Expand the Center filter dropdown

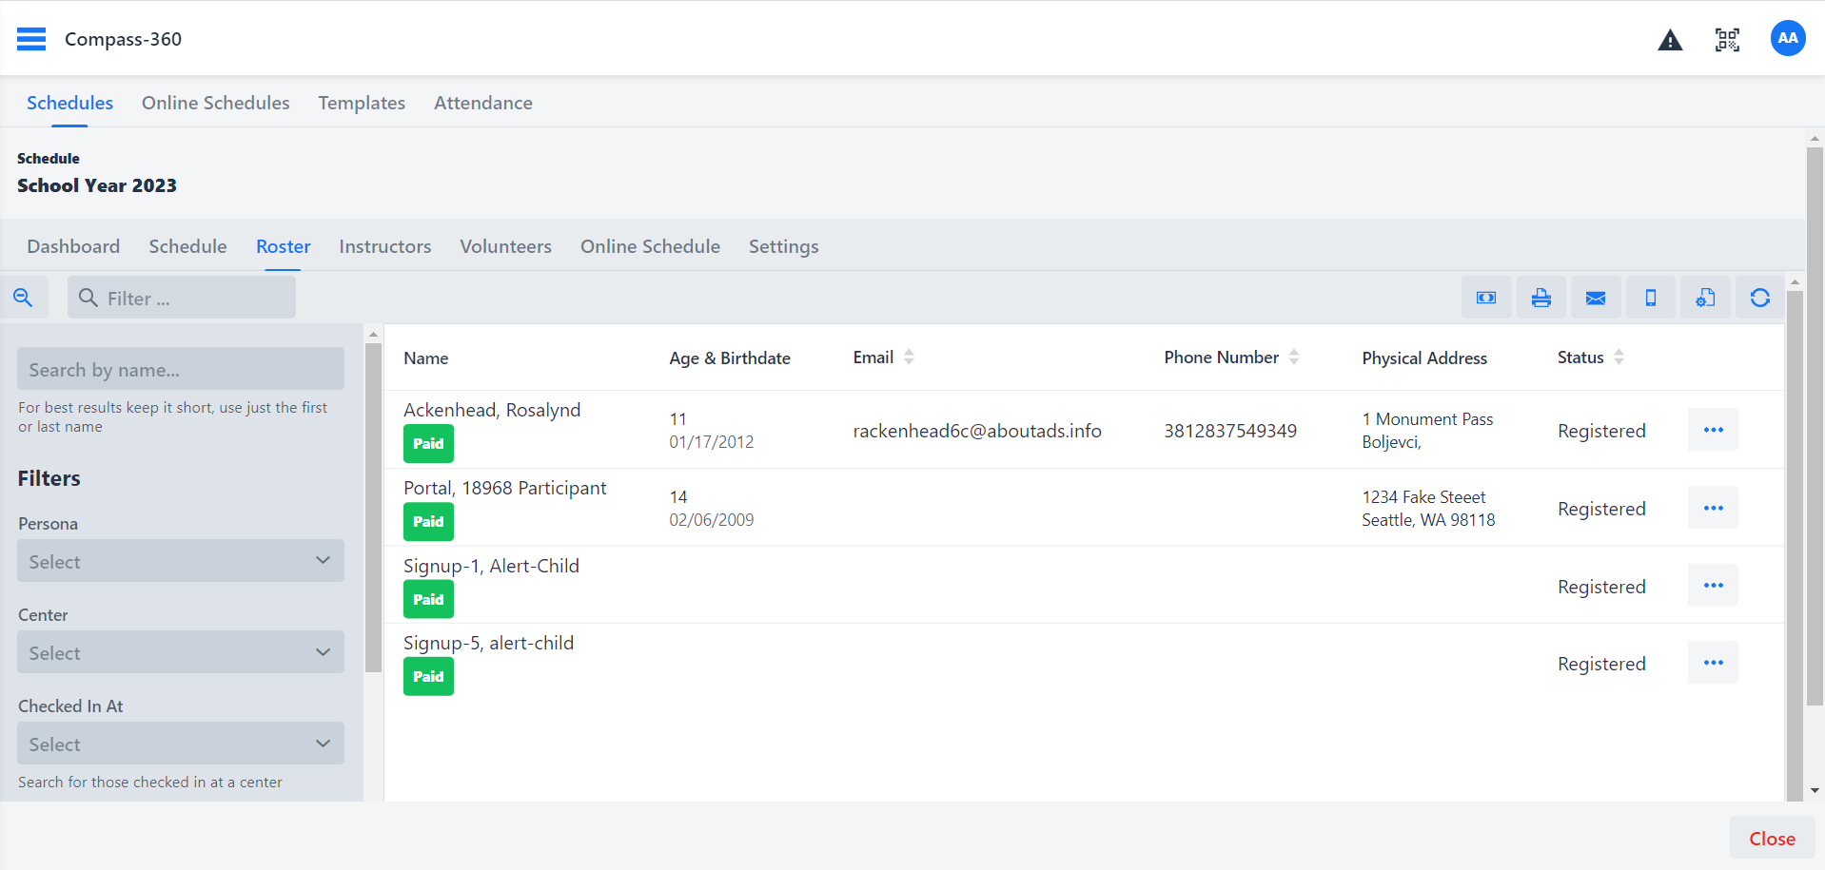point(181,652)
